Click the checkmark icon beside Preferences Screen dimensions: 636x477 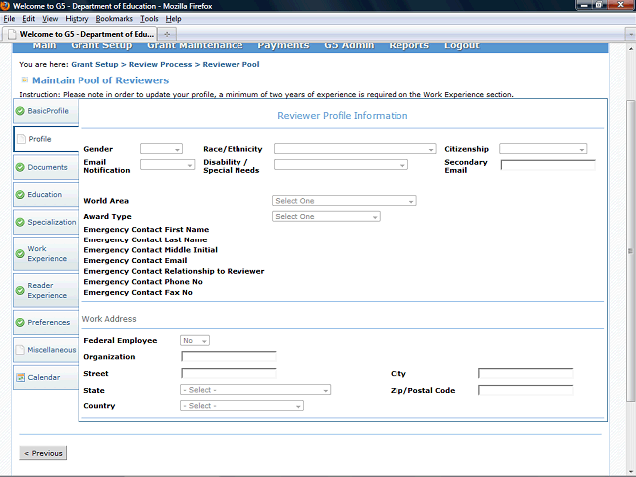(20, 322)
